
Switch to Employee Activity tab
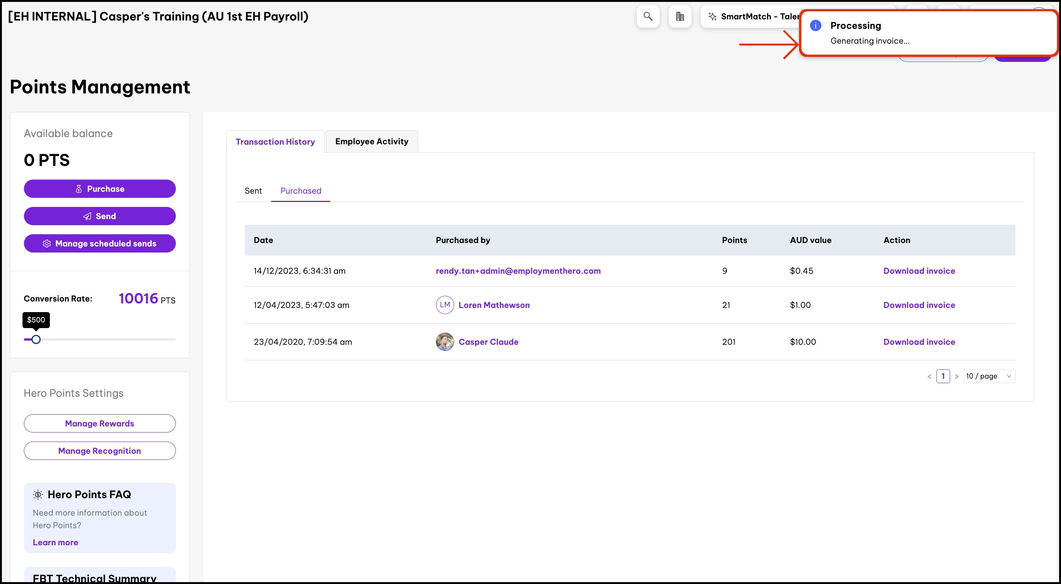tap(371, 142)
